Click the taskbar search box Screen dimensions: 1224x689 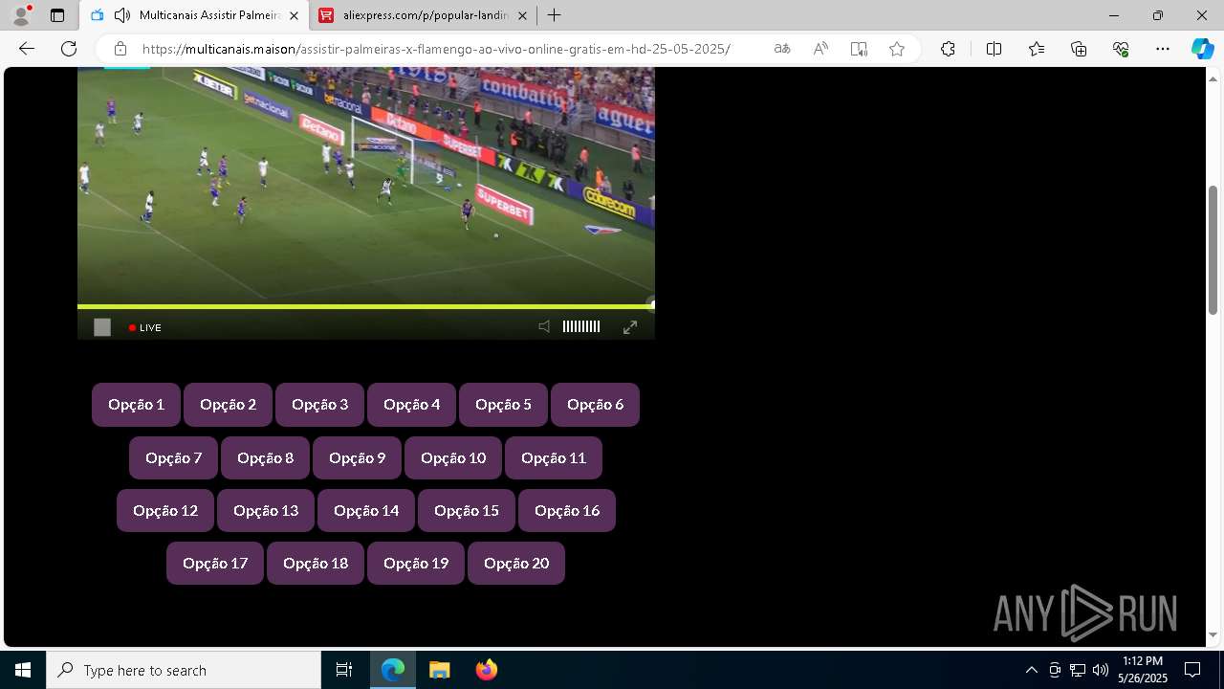pos(184,670)
